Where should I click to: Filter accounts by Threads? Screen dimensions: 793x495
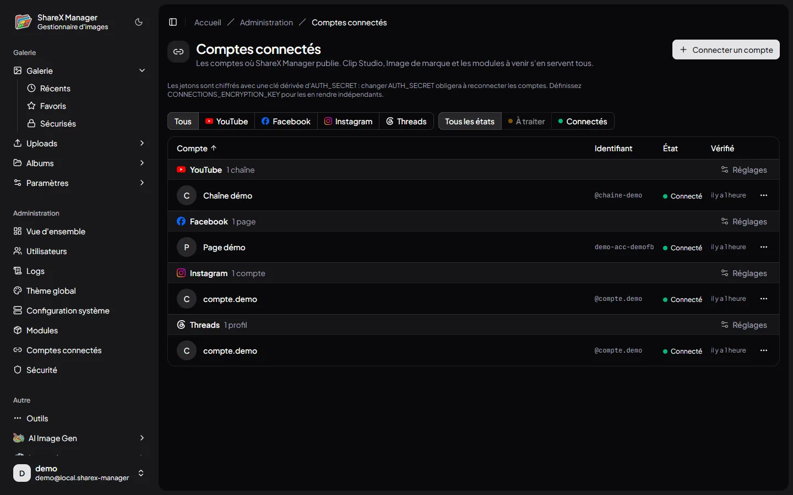pos(406,122)
